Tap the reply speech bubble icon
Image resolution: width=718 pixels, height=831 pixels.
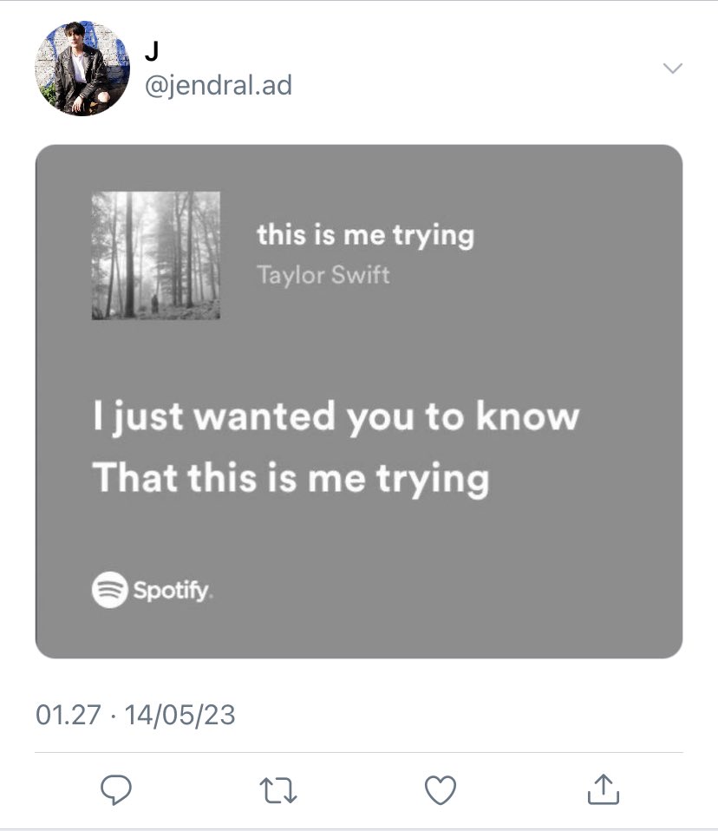point(115,788)
